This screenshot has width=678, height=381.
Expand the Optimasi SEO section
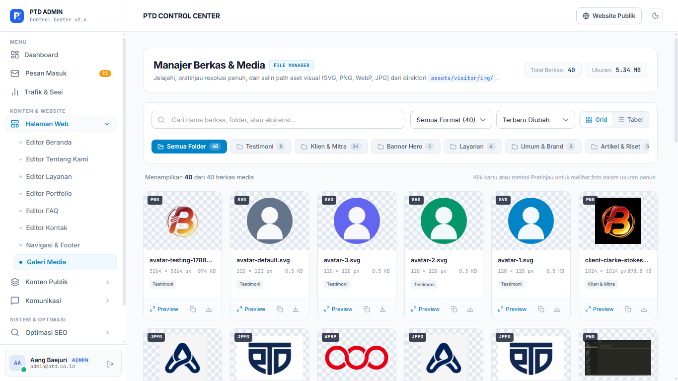(61, 333)
